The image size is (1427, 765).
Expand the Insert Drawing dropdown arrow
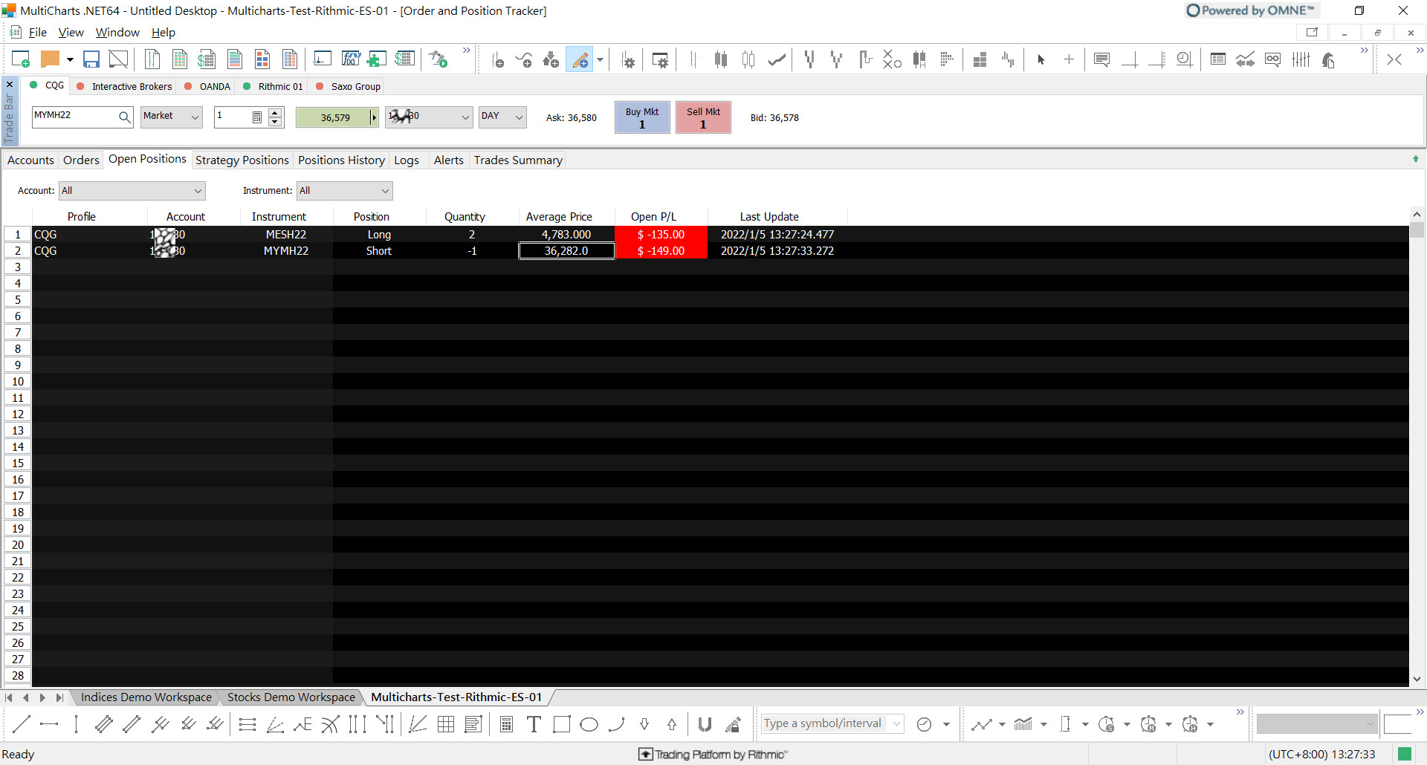coord(601,59)
